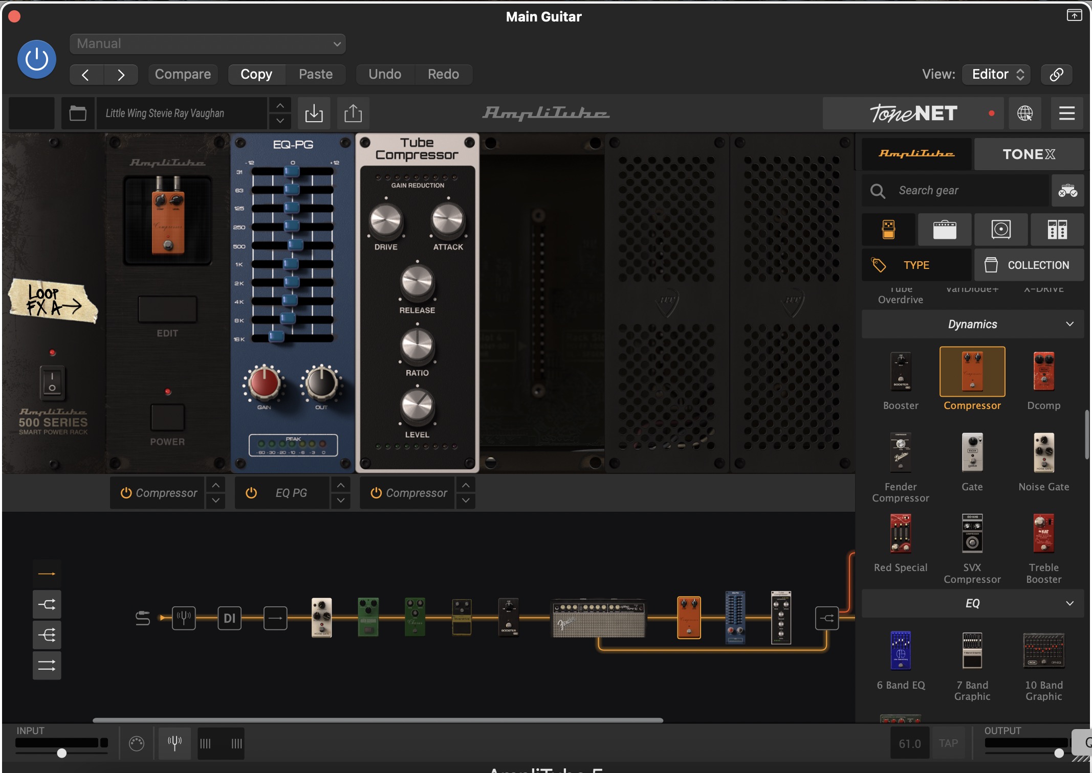
Task: Switch to the TYPE filter tab
Action: [x=916, y=265]
